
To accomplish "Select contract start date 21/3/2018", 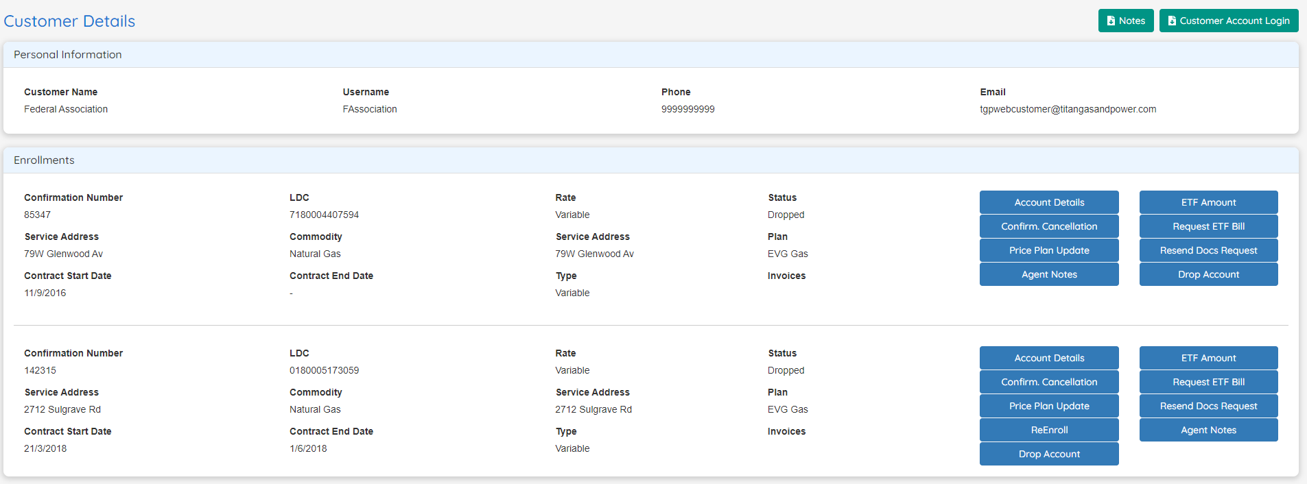I will click(x=45, y=448).
